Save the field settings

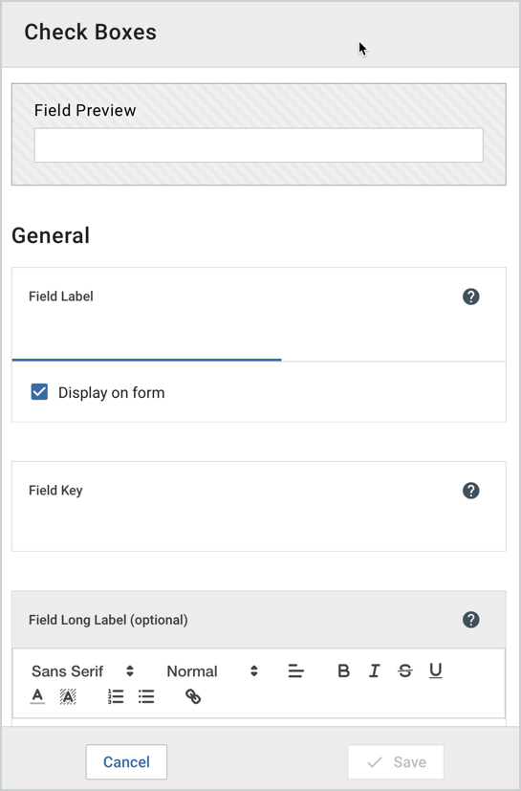[x=396, y=761]
